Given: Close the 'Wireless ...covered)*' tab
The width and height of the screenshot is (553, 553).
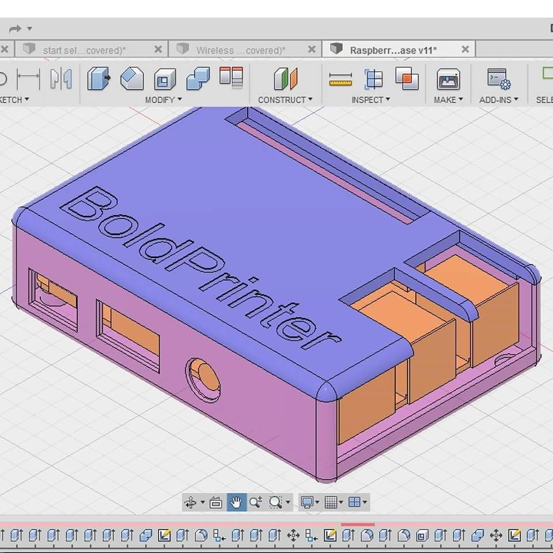Looking at the screenshot, I should (312, 50).
